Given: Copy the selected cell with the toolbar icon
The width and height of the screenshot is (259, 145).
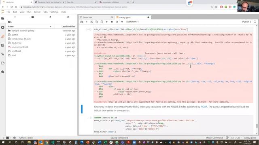Looking at the screenshot, I should (97, 22).
